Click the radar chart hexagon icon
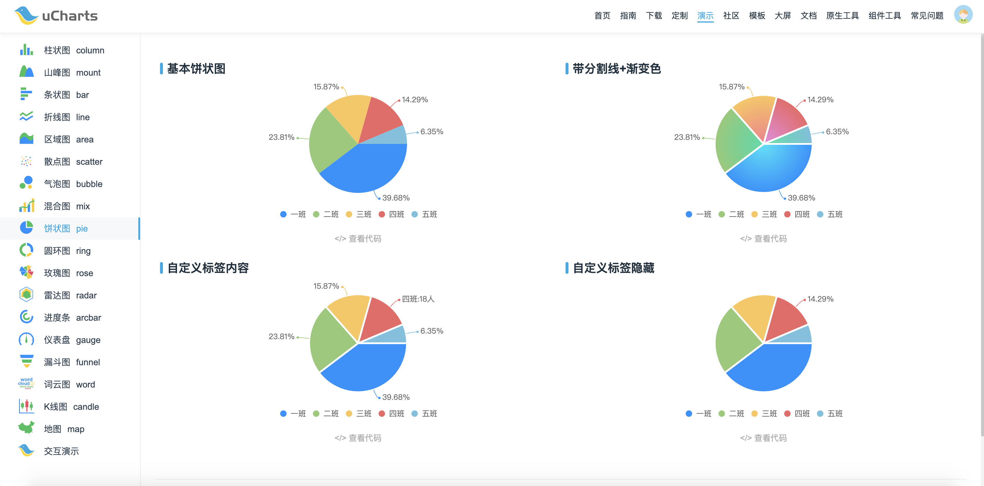Image resolution: width=984 pixels, height=486 pixels. 26,295
